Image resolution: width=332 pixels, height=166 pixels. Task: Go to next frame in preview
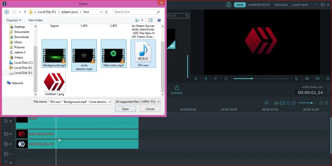(206, 78)
